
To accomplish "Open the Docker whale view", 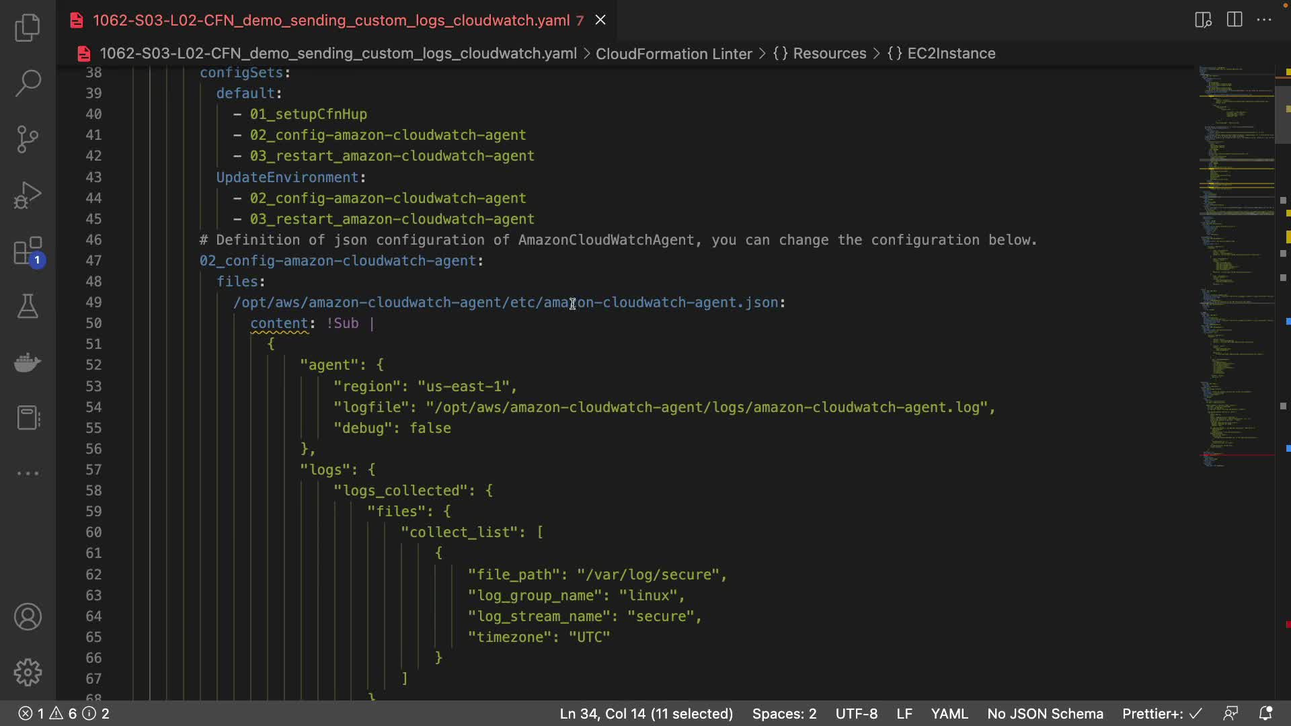I will pyautogui.click(x=28, y=362).
